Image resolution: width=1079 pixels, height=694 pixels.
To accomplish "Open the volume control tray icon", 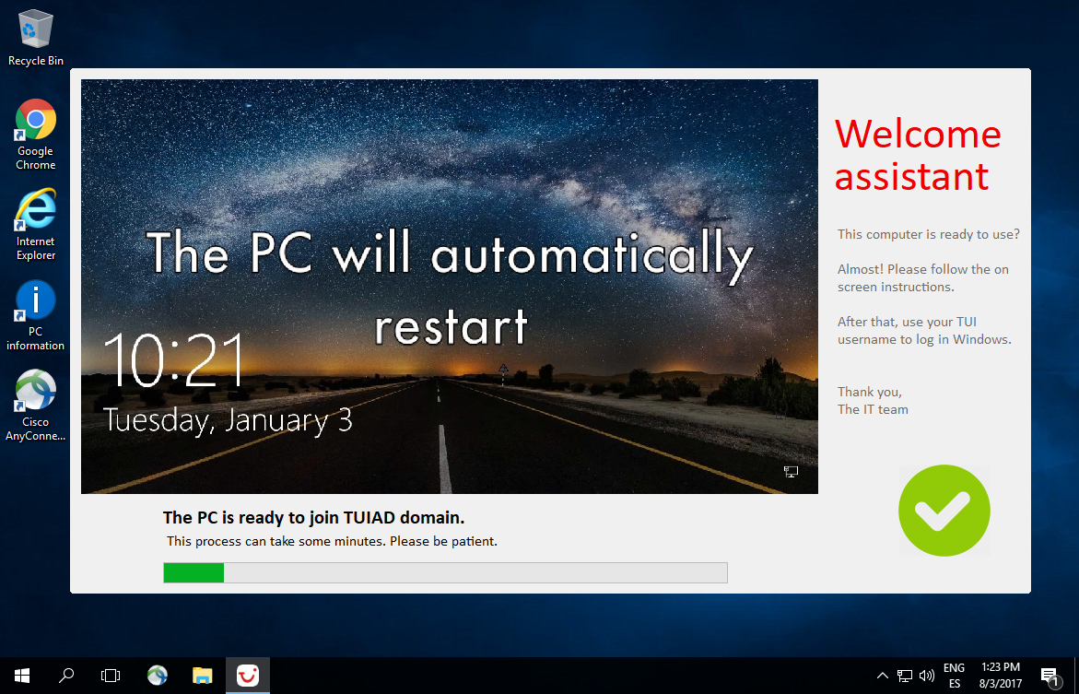I will tap(927, 676).
